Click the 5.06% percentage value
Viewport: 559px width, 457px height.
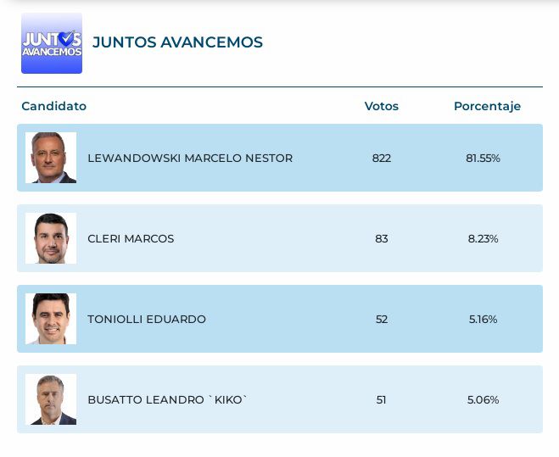pyautogui.click(x=483, y=399)
